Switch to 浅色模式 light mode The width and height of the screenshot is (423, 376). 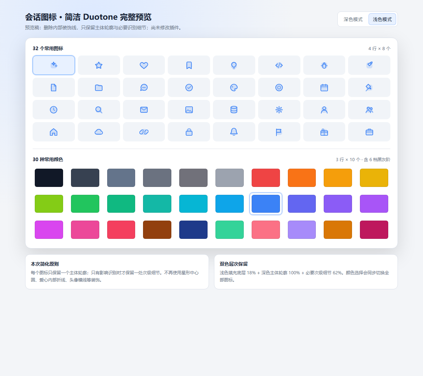click(382, 19)
